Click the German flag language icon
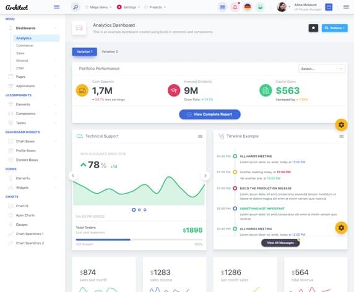The height and width of the screenshot is (292, 354). coord(248,7)
